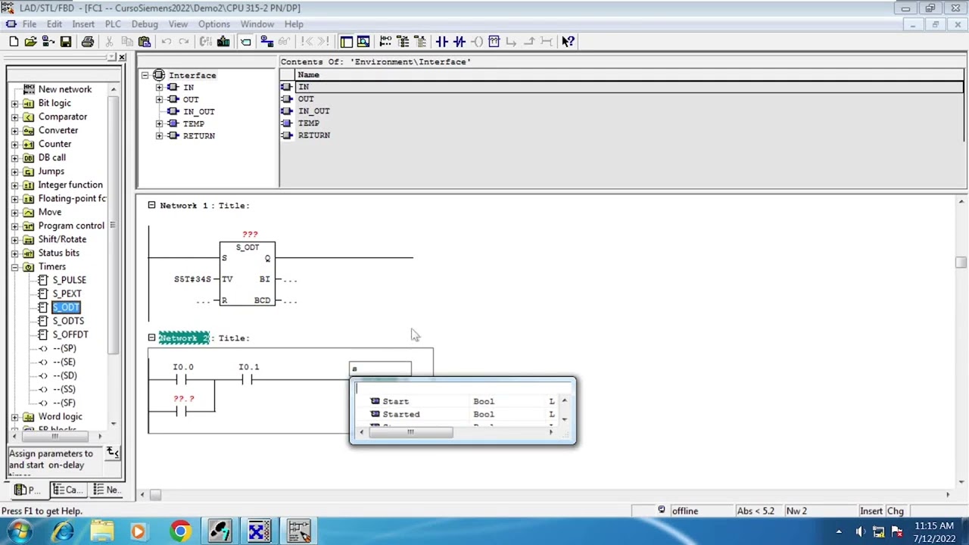Click the context Help arrow icon

(568, 42)
